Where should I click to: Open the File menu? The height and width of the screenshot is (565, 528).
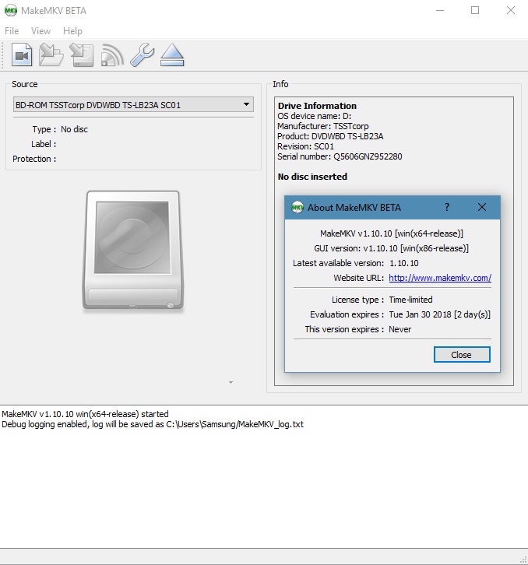tap(12, 31)
